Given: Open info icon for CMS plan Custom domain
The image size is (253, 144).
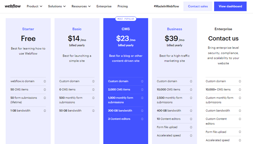Looking at the screenshot, I should point(142,81).
